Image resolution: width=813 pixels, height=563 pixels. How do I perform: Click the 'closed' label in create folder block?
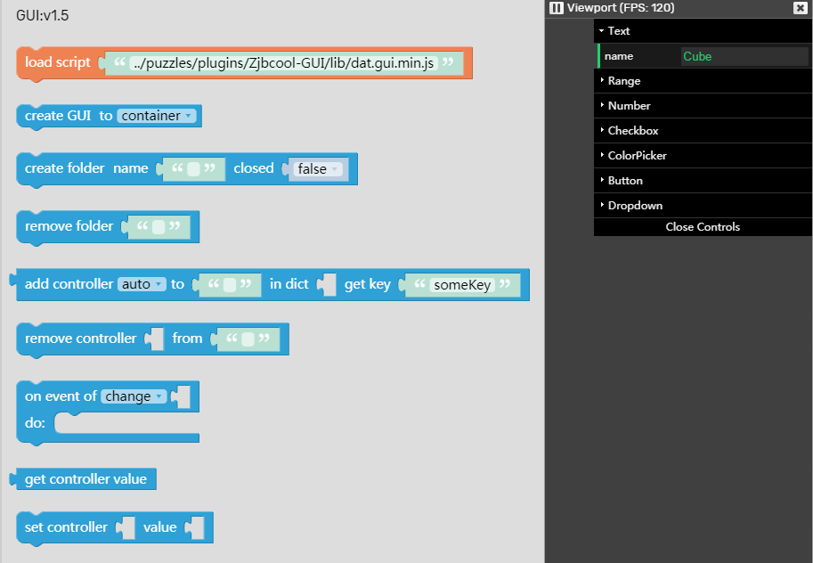[x=254, y=168]
